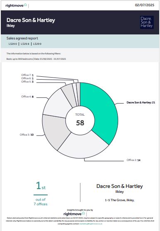Click the Dacre Son & Hartley logo badge
The width and height of the screenshot is (160, 231).
(147, 22)
